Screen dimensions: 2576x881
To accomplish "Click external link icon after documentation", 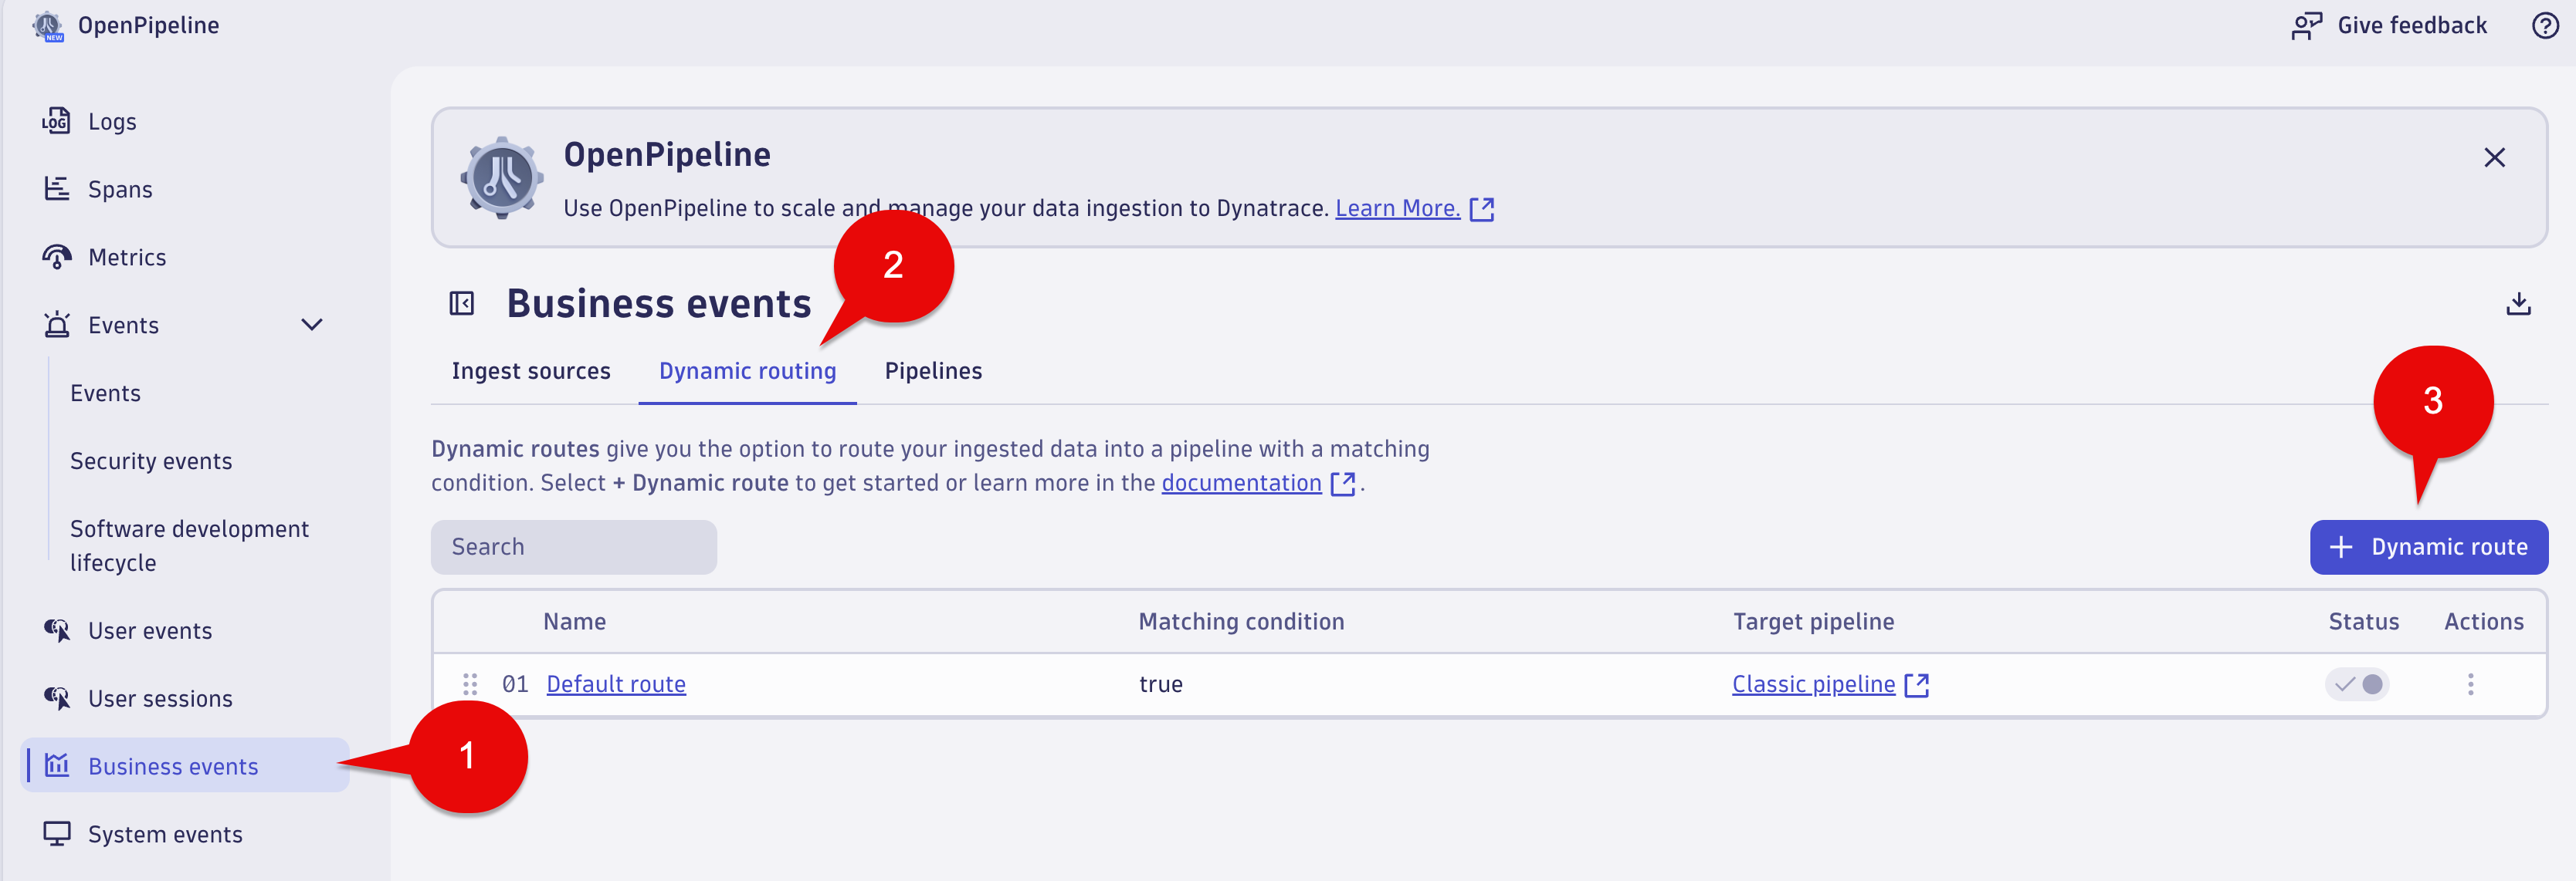I will pos(1343,484).
